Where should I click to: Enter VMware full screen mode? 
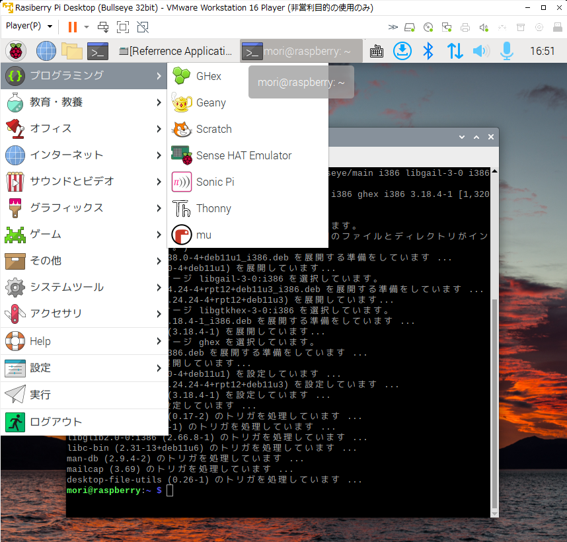123,27
